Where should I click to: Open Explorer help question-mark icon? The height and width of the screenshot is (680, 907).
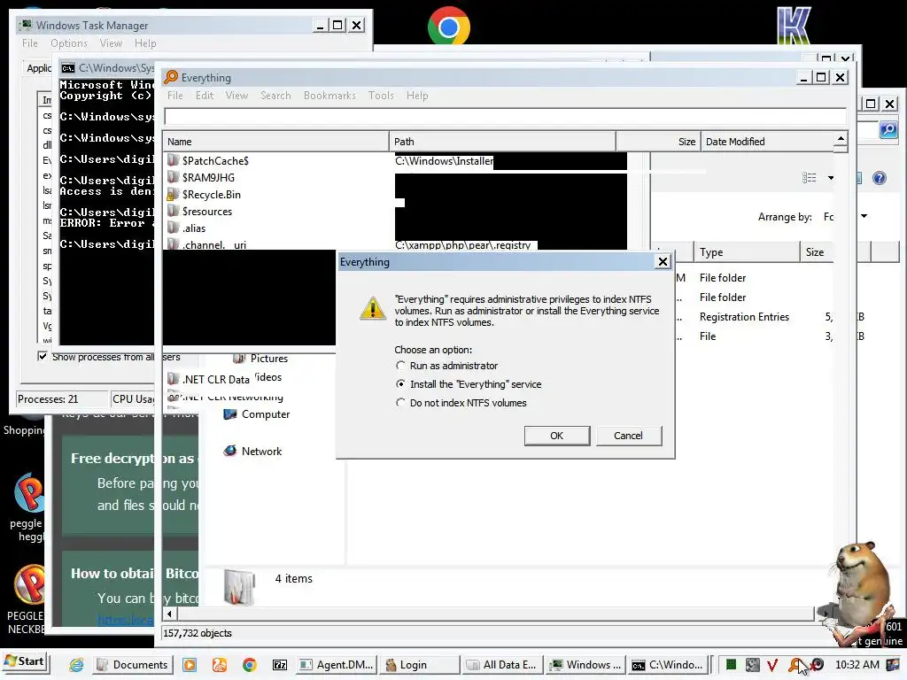[880, 177]
